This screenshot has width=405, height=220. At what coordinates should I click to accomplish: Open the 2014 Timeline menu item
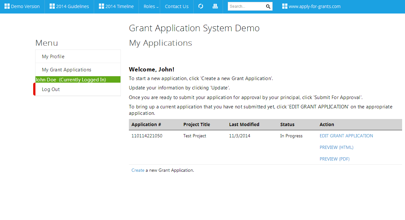point(119,6)
